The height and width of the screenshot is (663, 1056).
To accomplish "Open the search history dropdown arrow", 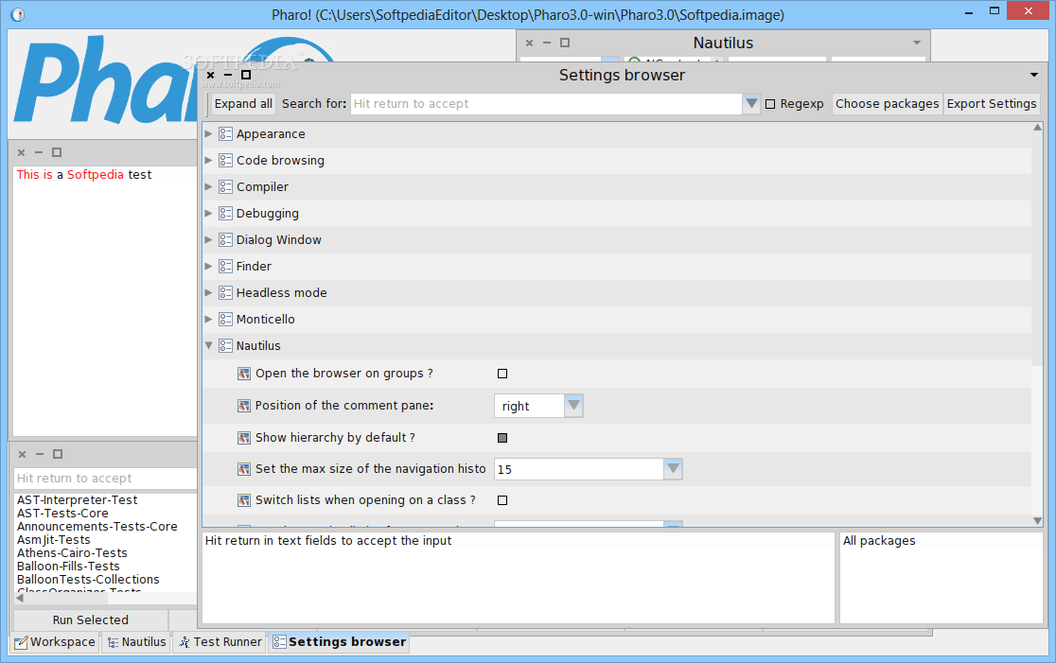I will tap(751, 104).
